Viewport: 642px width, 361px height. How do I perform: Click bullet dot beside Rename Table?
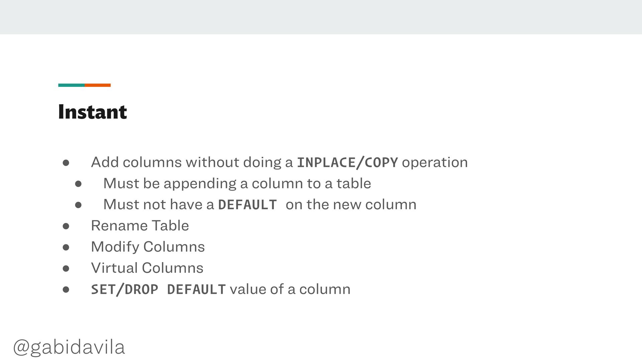66,226
